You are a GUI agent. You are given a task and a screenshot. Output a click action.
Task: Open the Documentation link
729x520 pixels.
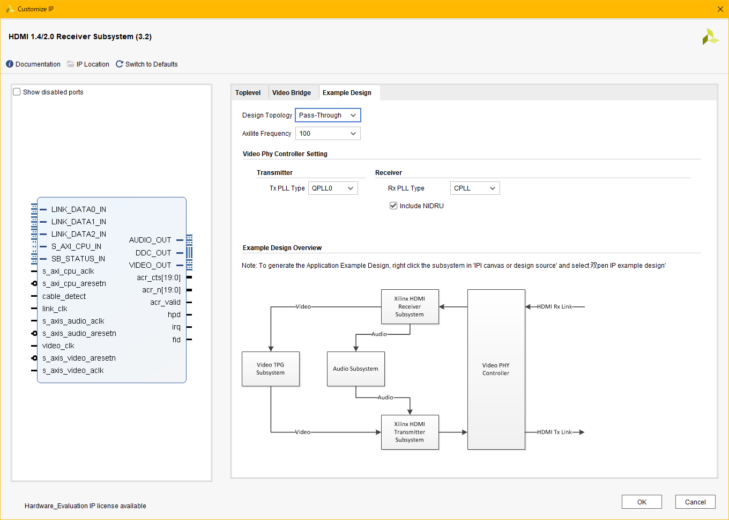[x=38, y=64]
